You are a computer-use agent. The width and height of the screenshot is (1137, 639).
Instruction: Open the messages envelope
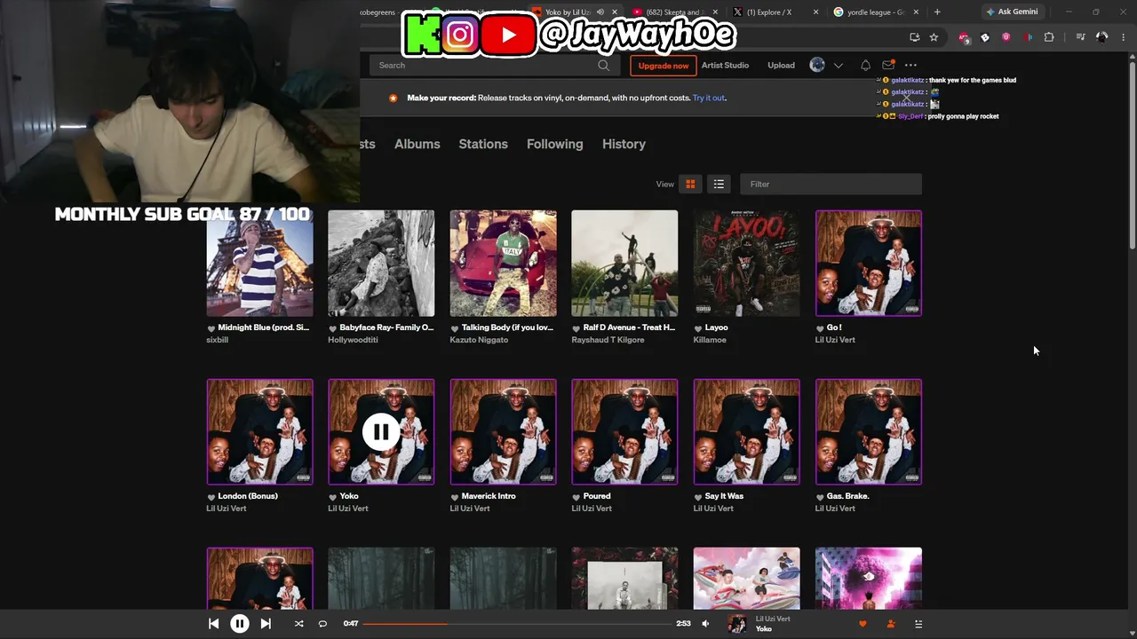[887, 65]
